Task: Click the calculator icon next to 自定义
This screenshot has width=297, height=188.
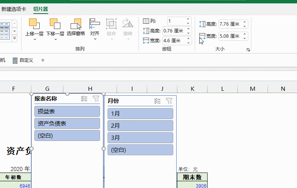Action: [x=15, y=60]
